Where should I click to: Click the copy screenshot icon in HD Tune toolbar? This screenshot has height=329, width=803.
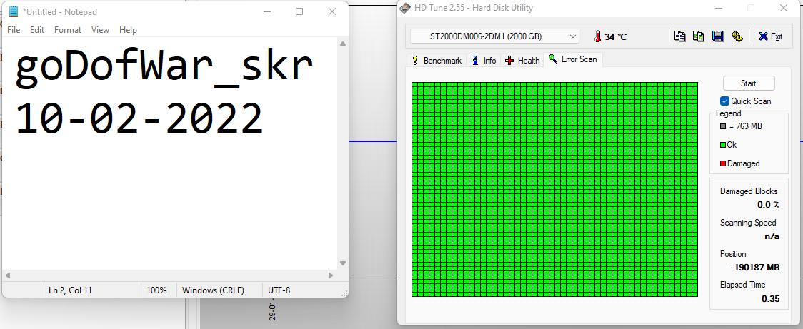tap(699, 36)
